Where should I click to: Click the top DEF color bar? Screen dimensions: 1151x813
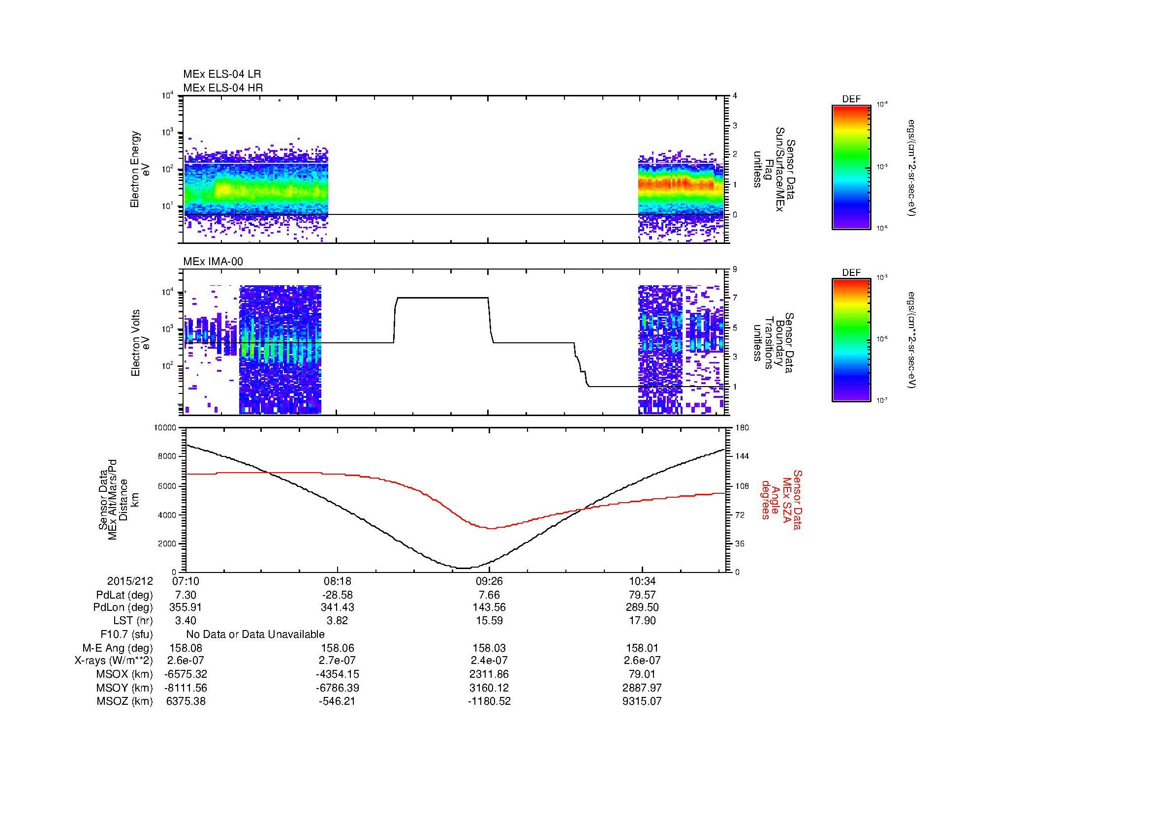pos(851,167)
